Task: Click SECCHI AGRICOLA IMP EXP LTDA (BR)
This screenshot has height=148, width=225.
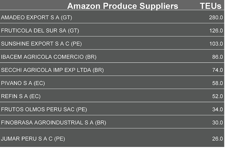Action: 52,70
